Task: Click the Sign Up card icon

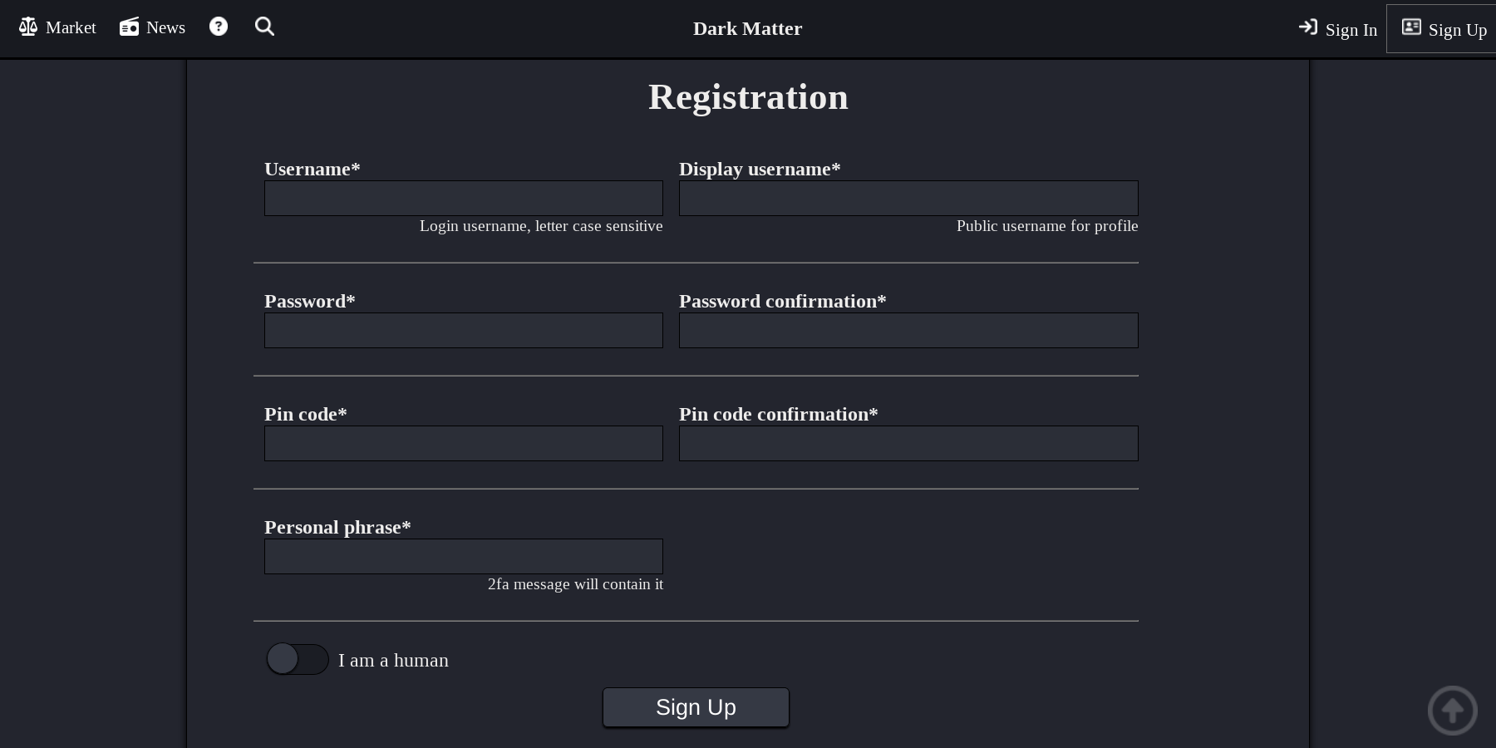Action: point(1411,27)
